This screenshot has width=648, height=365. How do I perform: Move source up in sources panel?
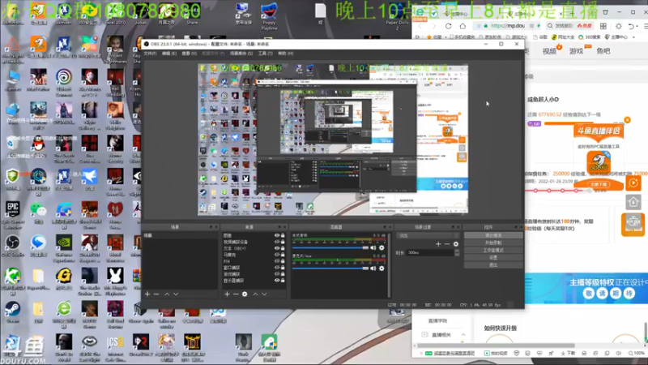pos(255,294)
